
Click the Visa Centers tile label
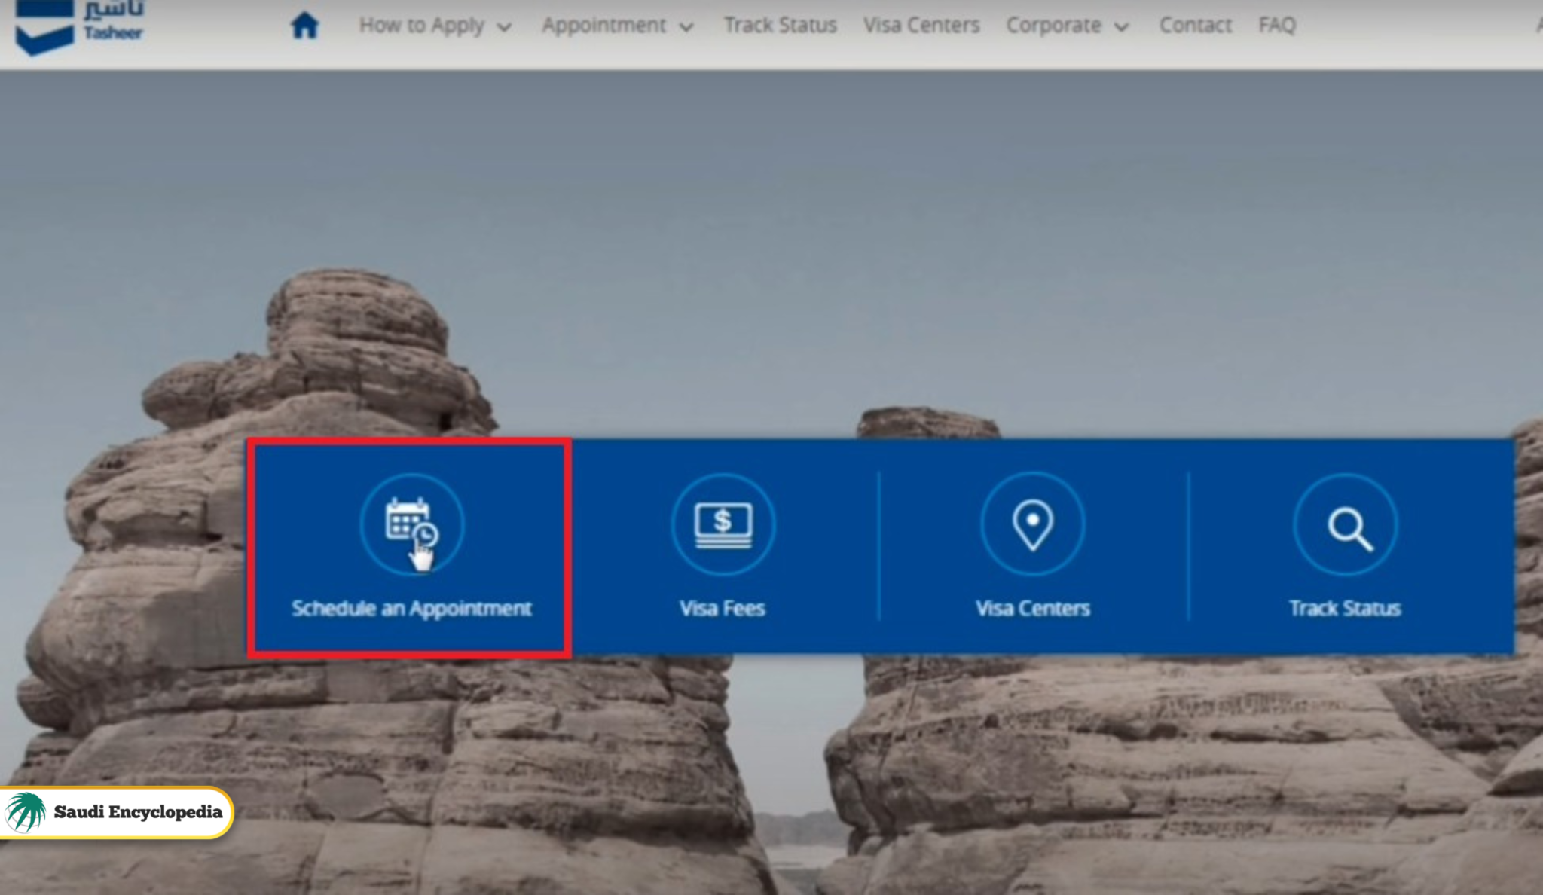tap(1032, 608)
